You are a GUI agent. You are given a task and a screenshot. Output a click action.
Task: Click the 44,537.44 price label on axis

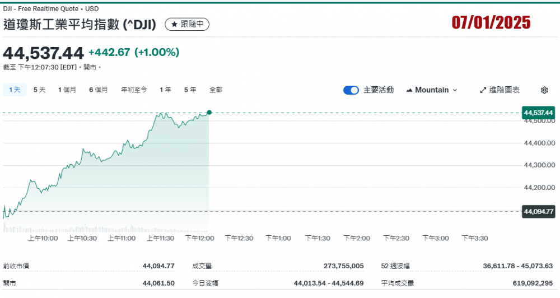(538, 113)
